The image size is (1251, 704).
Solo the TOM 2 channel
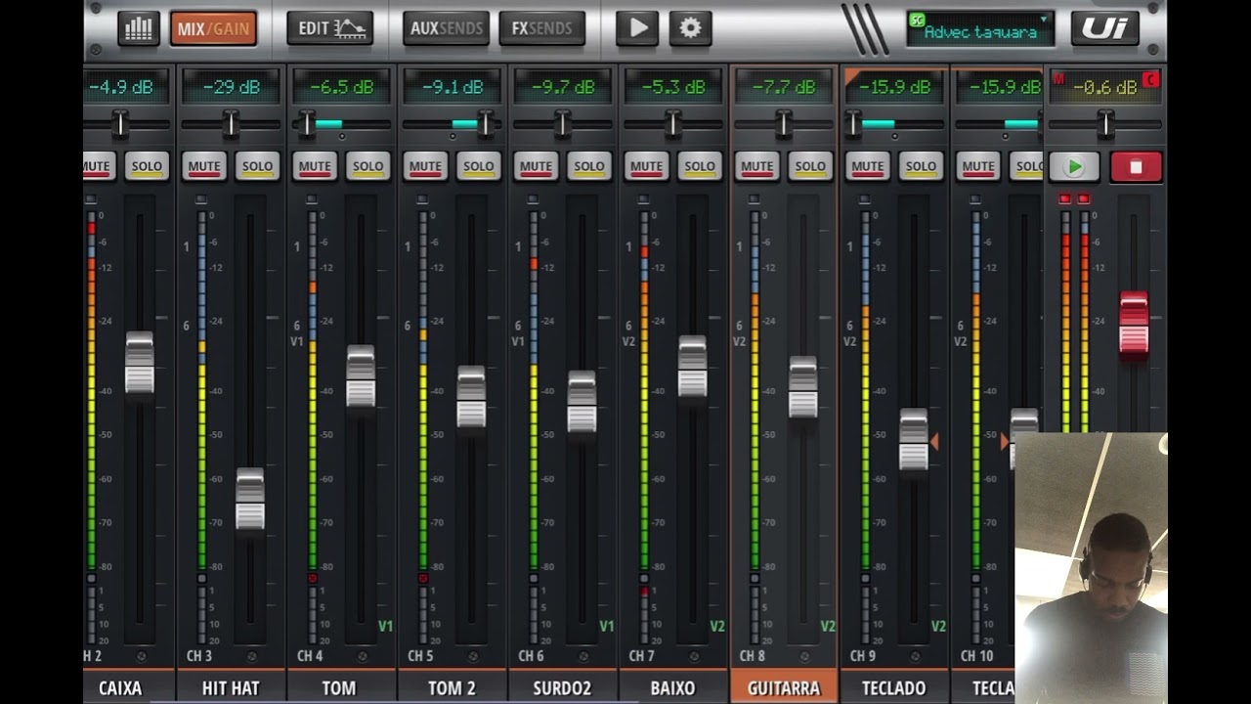pyautogui.click(x=478, y=166)
